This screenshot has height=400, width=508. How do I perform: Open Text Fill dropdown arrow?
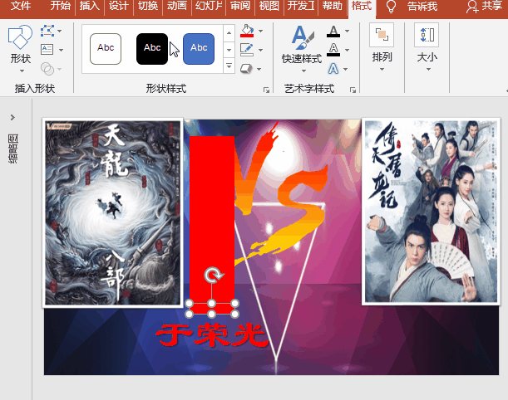click(x=347, y=31)
